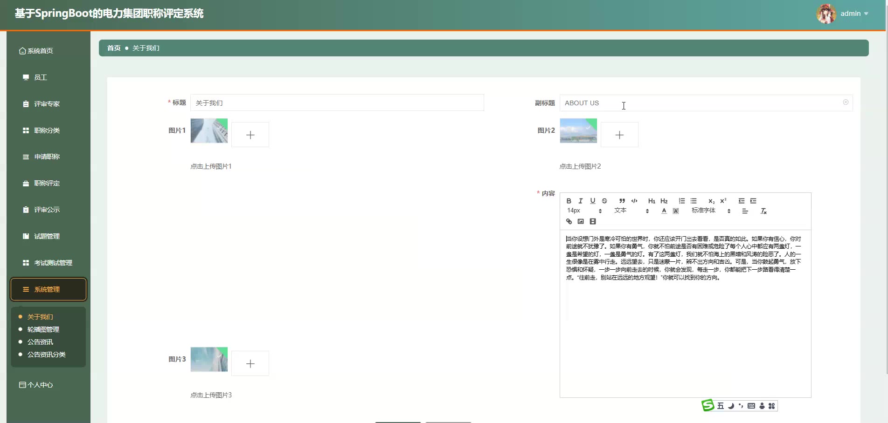888x423 pixels.
Task: Click the 首页 breadcrumb link
Action: pyautogui.click(x=114, y=48)
